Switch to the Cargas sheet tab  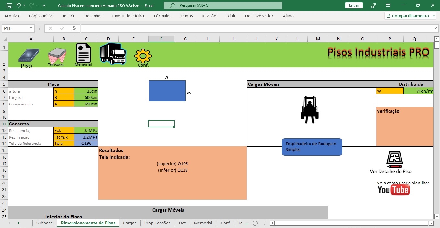[x=130, y=223]
